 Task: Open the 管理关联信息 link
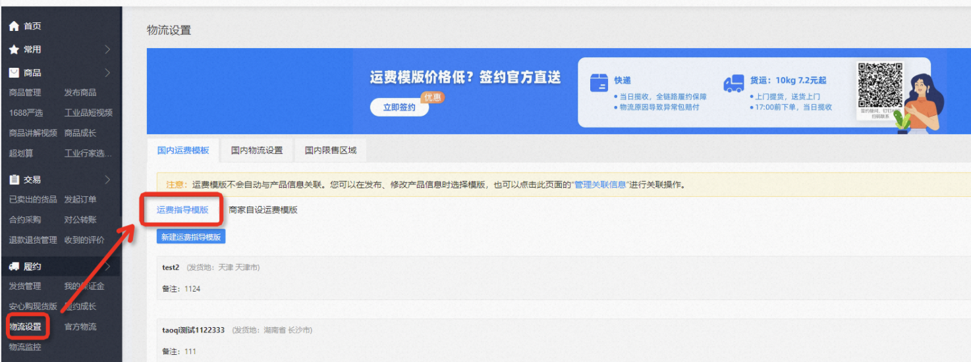click(600, 185)
